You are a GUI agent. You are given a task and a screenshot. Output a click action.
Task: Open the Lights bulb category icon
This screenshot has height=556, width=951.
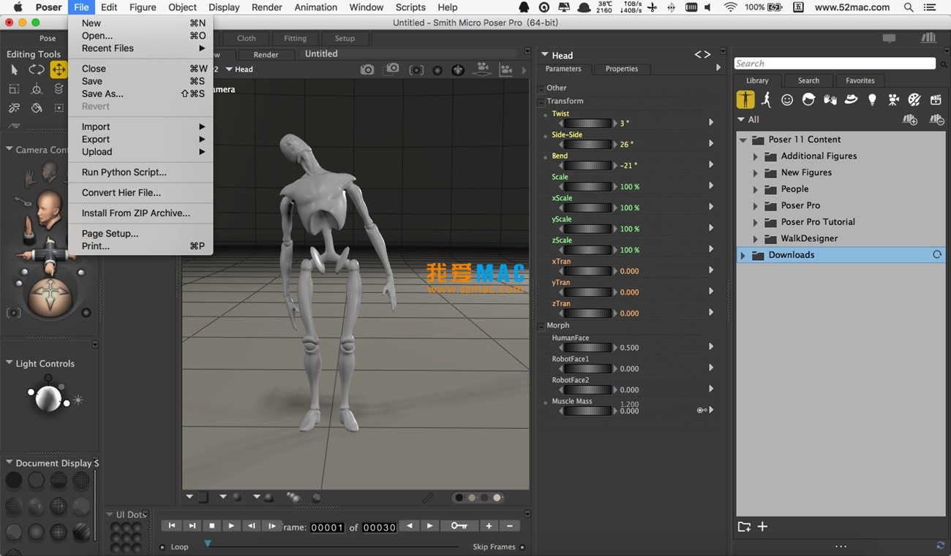(x=872, y=100)
